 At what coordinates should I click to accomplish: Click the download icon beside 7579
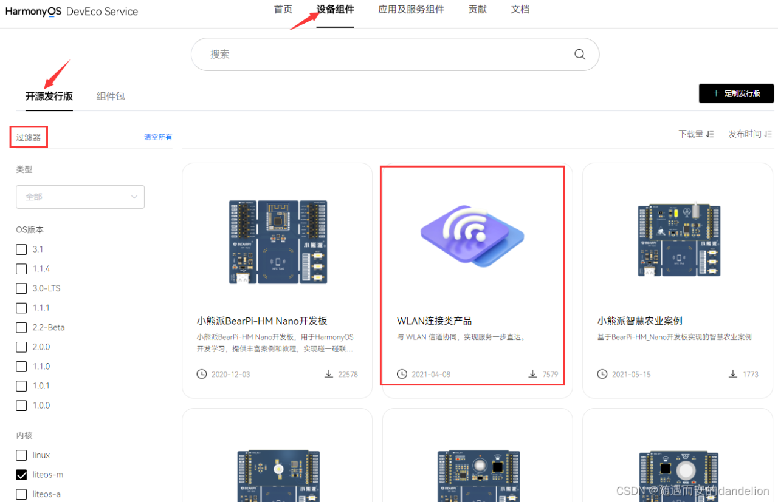click(533, 374)
